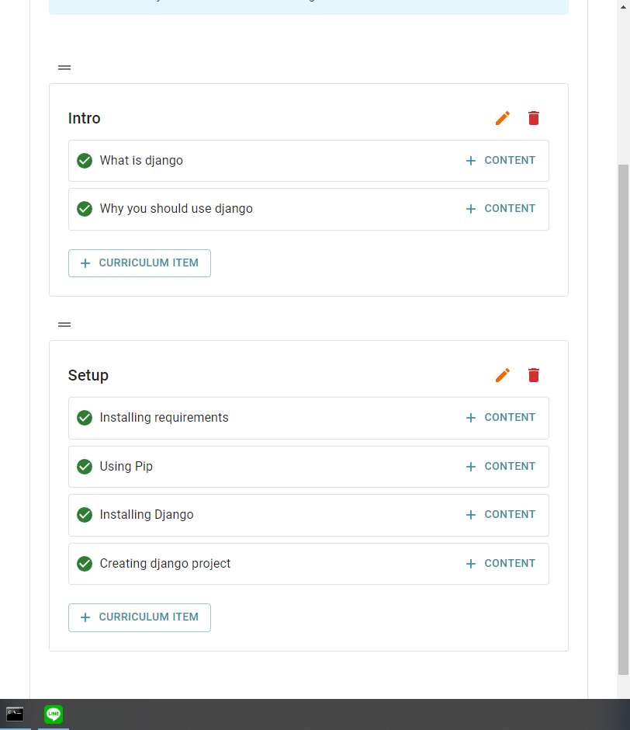This screenshot has height=730, width=630.
Task: Add a curriculum item to Intro section
Action: pos(140,263)
